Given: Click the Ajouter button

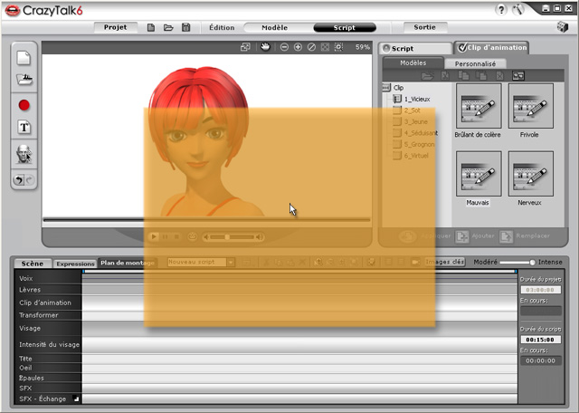Looking at the screenshot, I should click(475, 235).
